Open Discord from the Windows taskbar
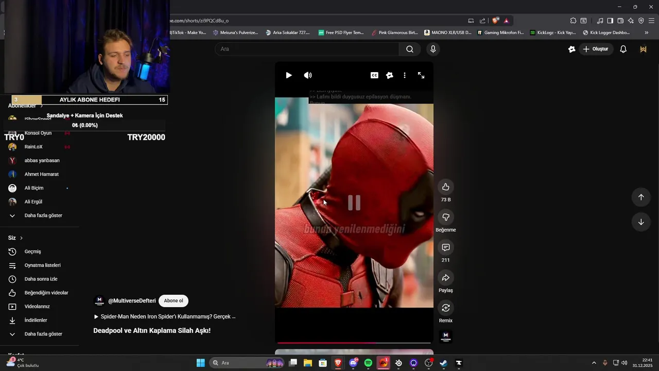 click(353, 363)
